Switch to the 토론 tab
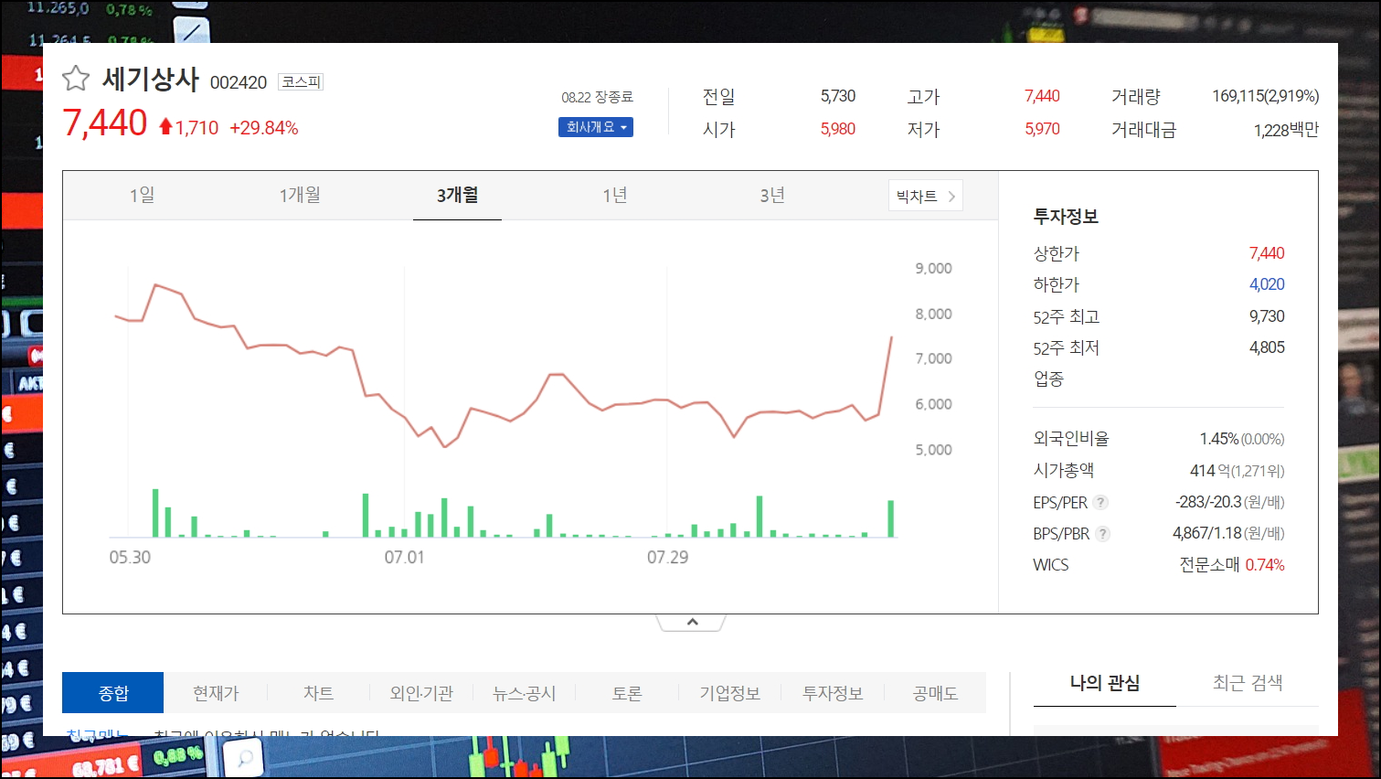Screen dimensions: 1381x779 627,693
